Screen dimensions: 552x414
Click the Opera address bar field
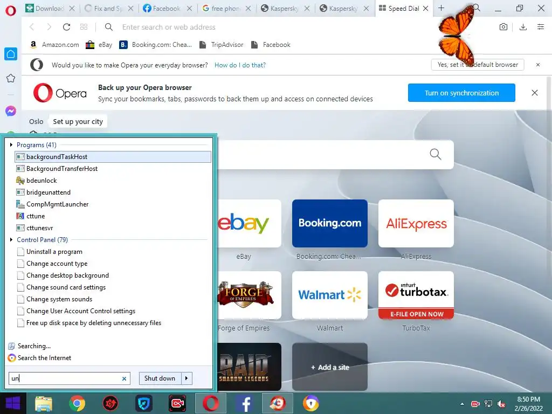pos(299,27)
